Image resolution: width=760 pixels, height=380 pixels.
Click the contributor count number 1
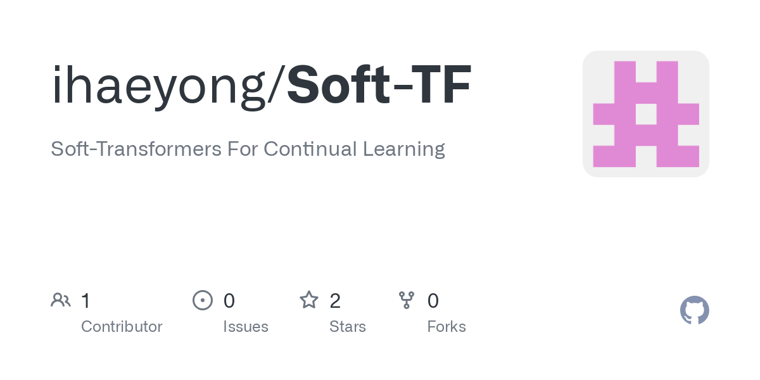(x=85, y=300)
